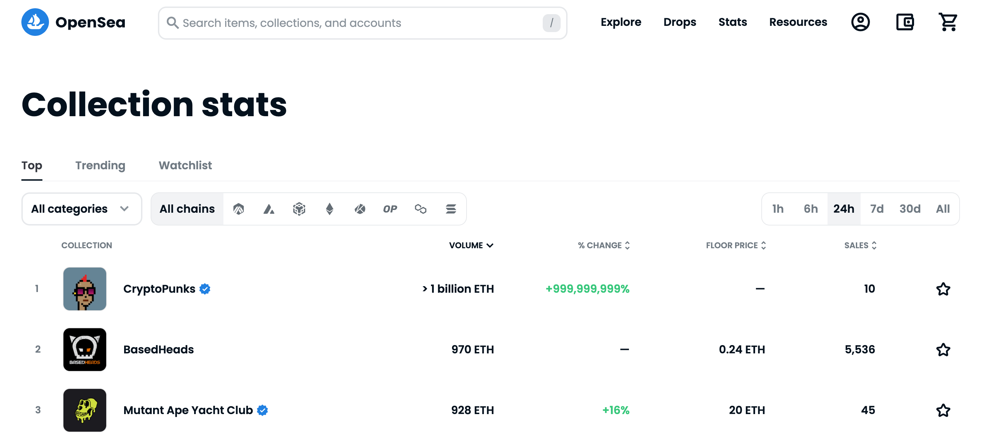Select the Solana chain filter icon
The width and height of the screenshot is (982, 442).
coord(450,209)
